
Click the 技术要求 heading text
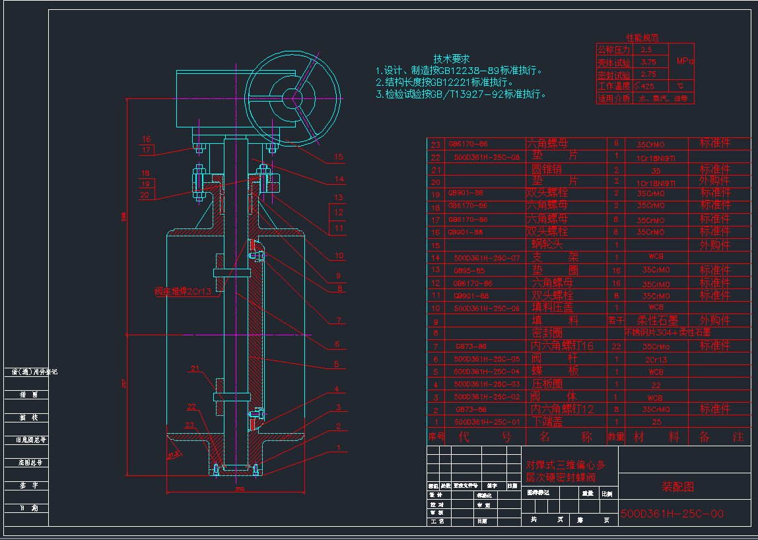452,59
